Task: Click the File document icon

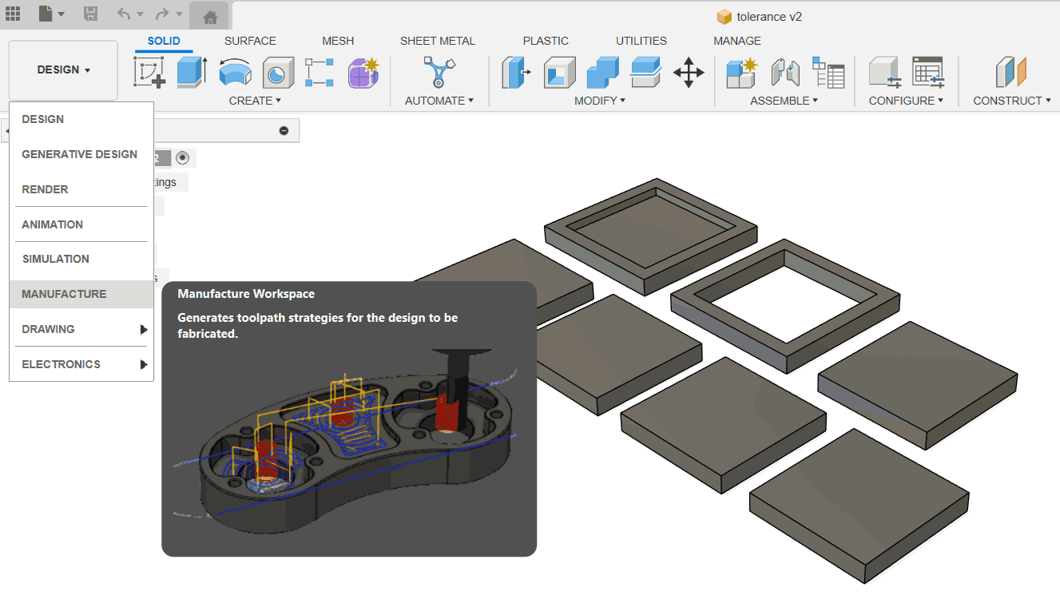Action: click(x=46, y=13)
